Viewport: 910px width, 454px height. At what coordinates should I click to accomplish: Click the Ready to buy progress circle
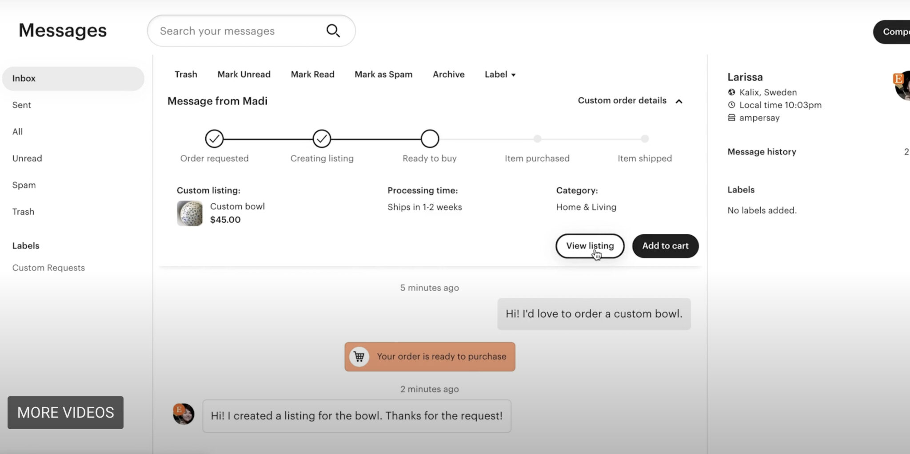pyautogui.click(x=429, y=138)
